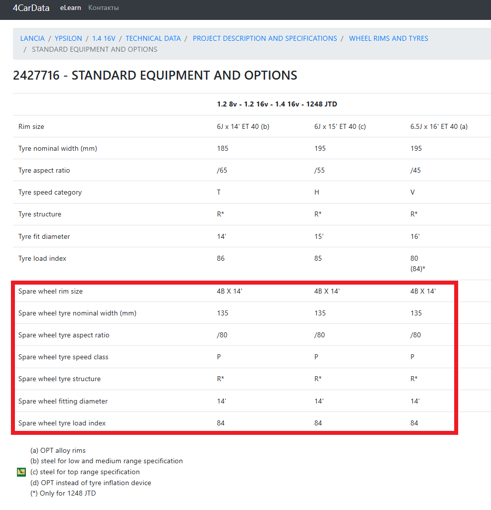Click tyre load index value 85
Viewport: 491px width, 510px height.
(318, 258)
